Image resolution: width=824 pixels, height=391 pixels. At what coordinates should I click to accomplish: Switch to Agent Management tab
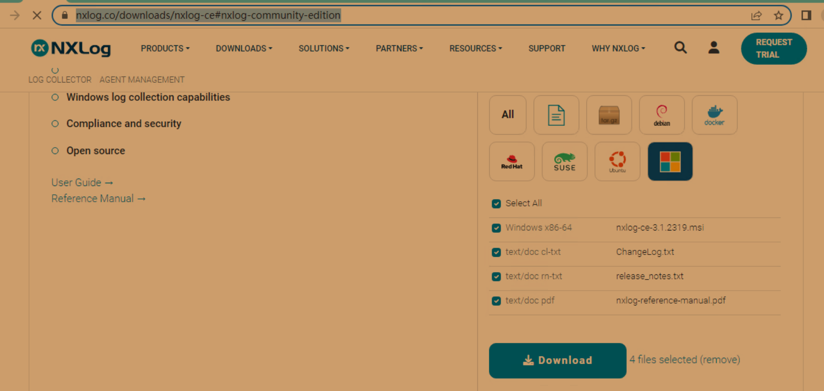[142, 80]
